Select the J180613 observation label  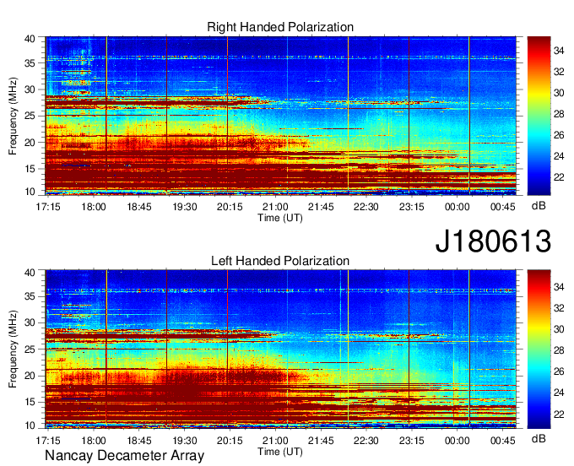(x=493, y=241)
